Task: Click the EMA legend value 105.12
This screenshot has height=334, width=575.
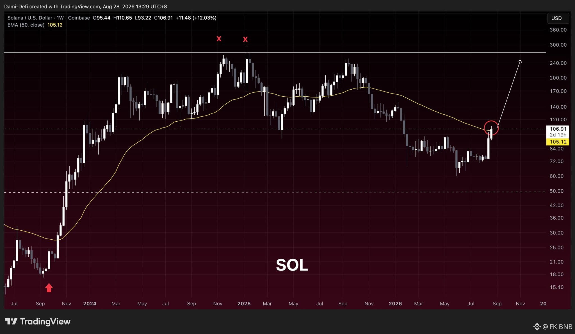Action: click(55, 25)
